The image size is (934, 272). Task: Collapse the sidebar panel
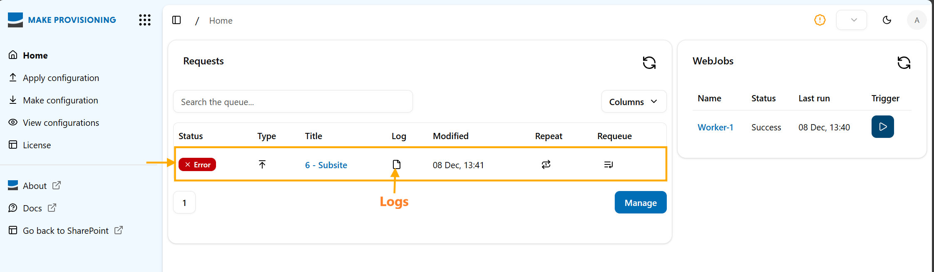176,20
